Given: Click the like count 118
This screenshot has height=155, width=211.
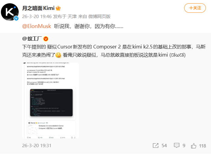Looking at the screenshot, I should pos(202,146).
